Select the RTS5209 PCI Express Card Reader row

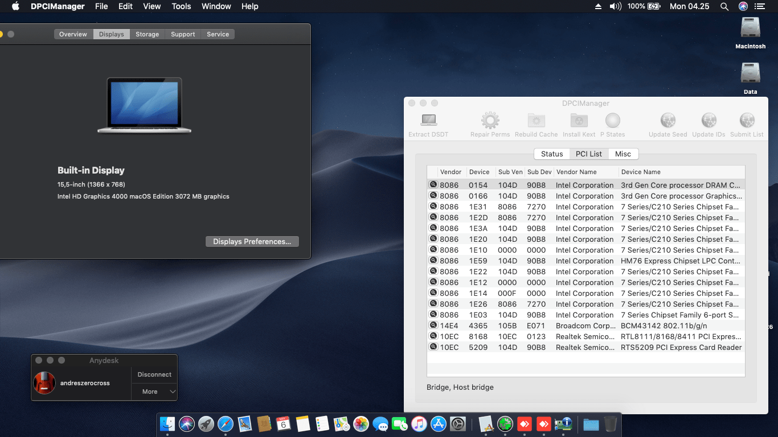[681, 348]
